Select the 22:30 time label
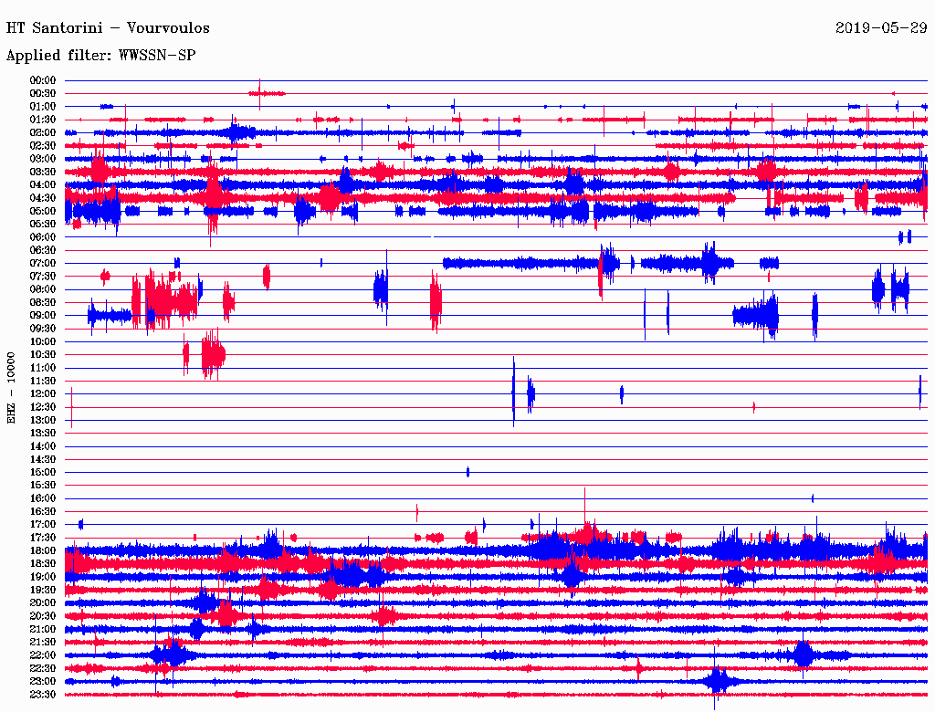The height and width of the screenshot is (712, 935). click(x=43, y=668)
